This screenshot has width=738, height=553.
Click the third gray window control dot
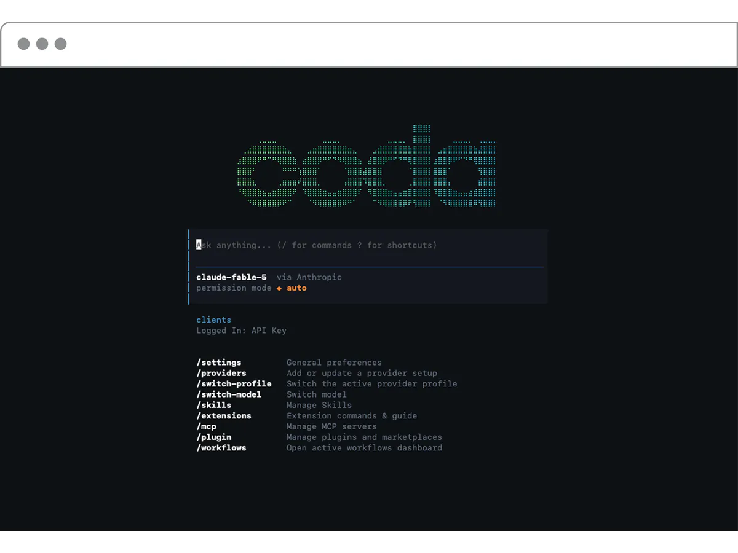pyautogui.click(x=60, y=44)
